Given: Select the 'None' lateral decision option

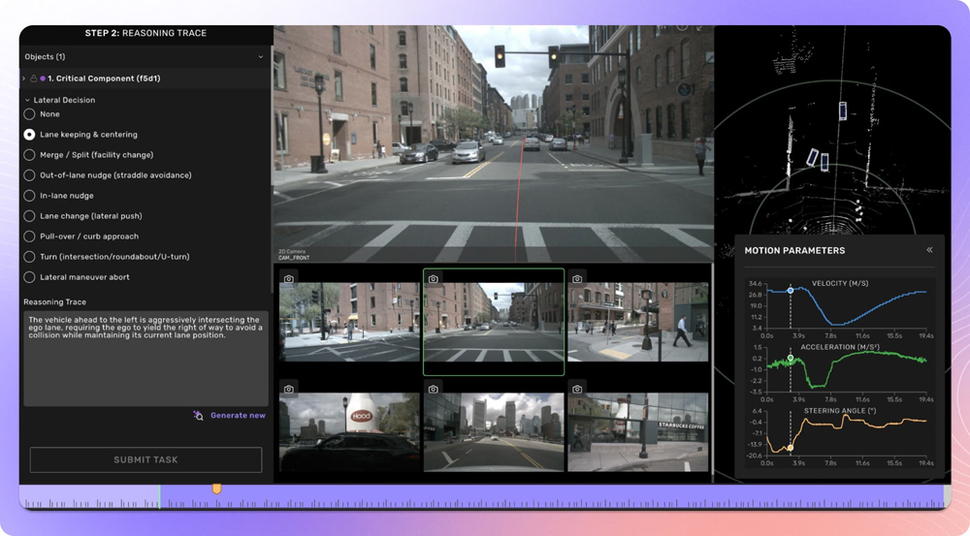Looking at the screenshot, I should 30,114.
